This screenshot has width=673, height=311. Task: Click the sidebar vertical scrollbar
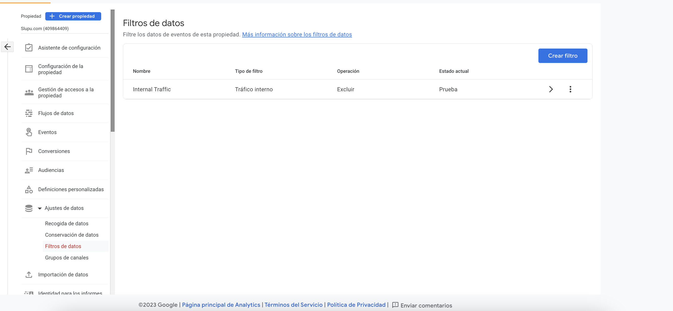click(113, 71)
